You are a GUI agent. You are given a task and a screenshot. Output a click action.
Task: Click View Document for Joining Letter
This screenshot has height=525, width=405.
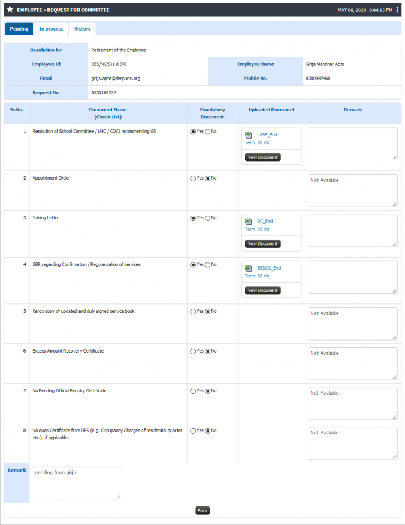point(263,244)
